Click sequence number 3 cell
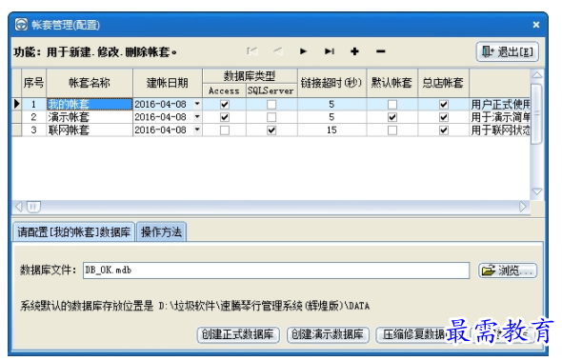This screenshot has width=562, height=361. click(33, 130)
